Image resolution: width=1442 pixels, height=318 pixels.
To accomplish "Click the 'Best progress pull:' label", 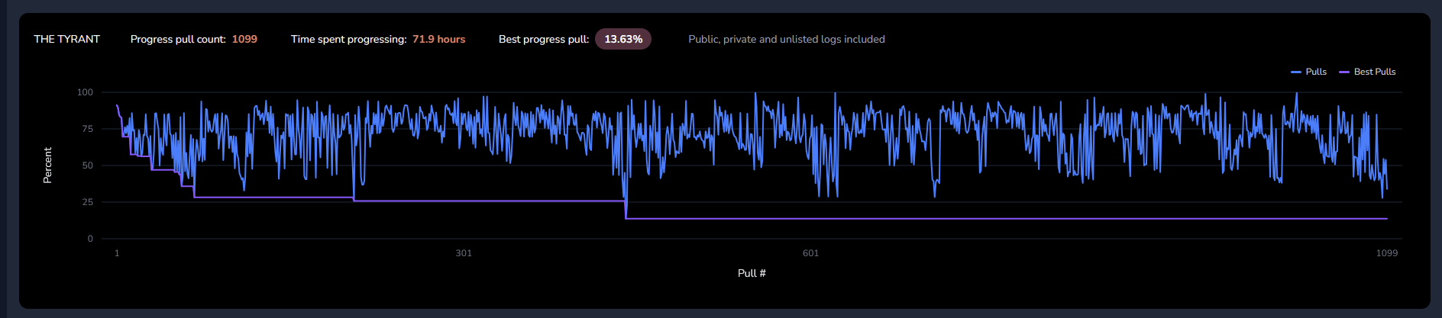I will pyautogui.click(x=544, y=39).
